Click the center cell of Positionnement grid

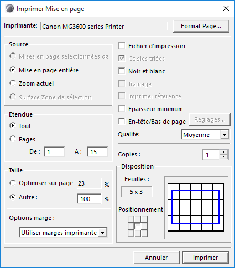coord(138,226)
